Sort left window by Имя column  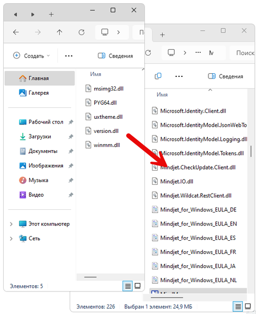coord(96,74)
